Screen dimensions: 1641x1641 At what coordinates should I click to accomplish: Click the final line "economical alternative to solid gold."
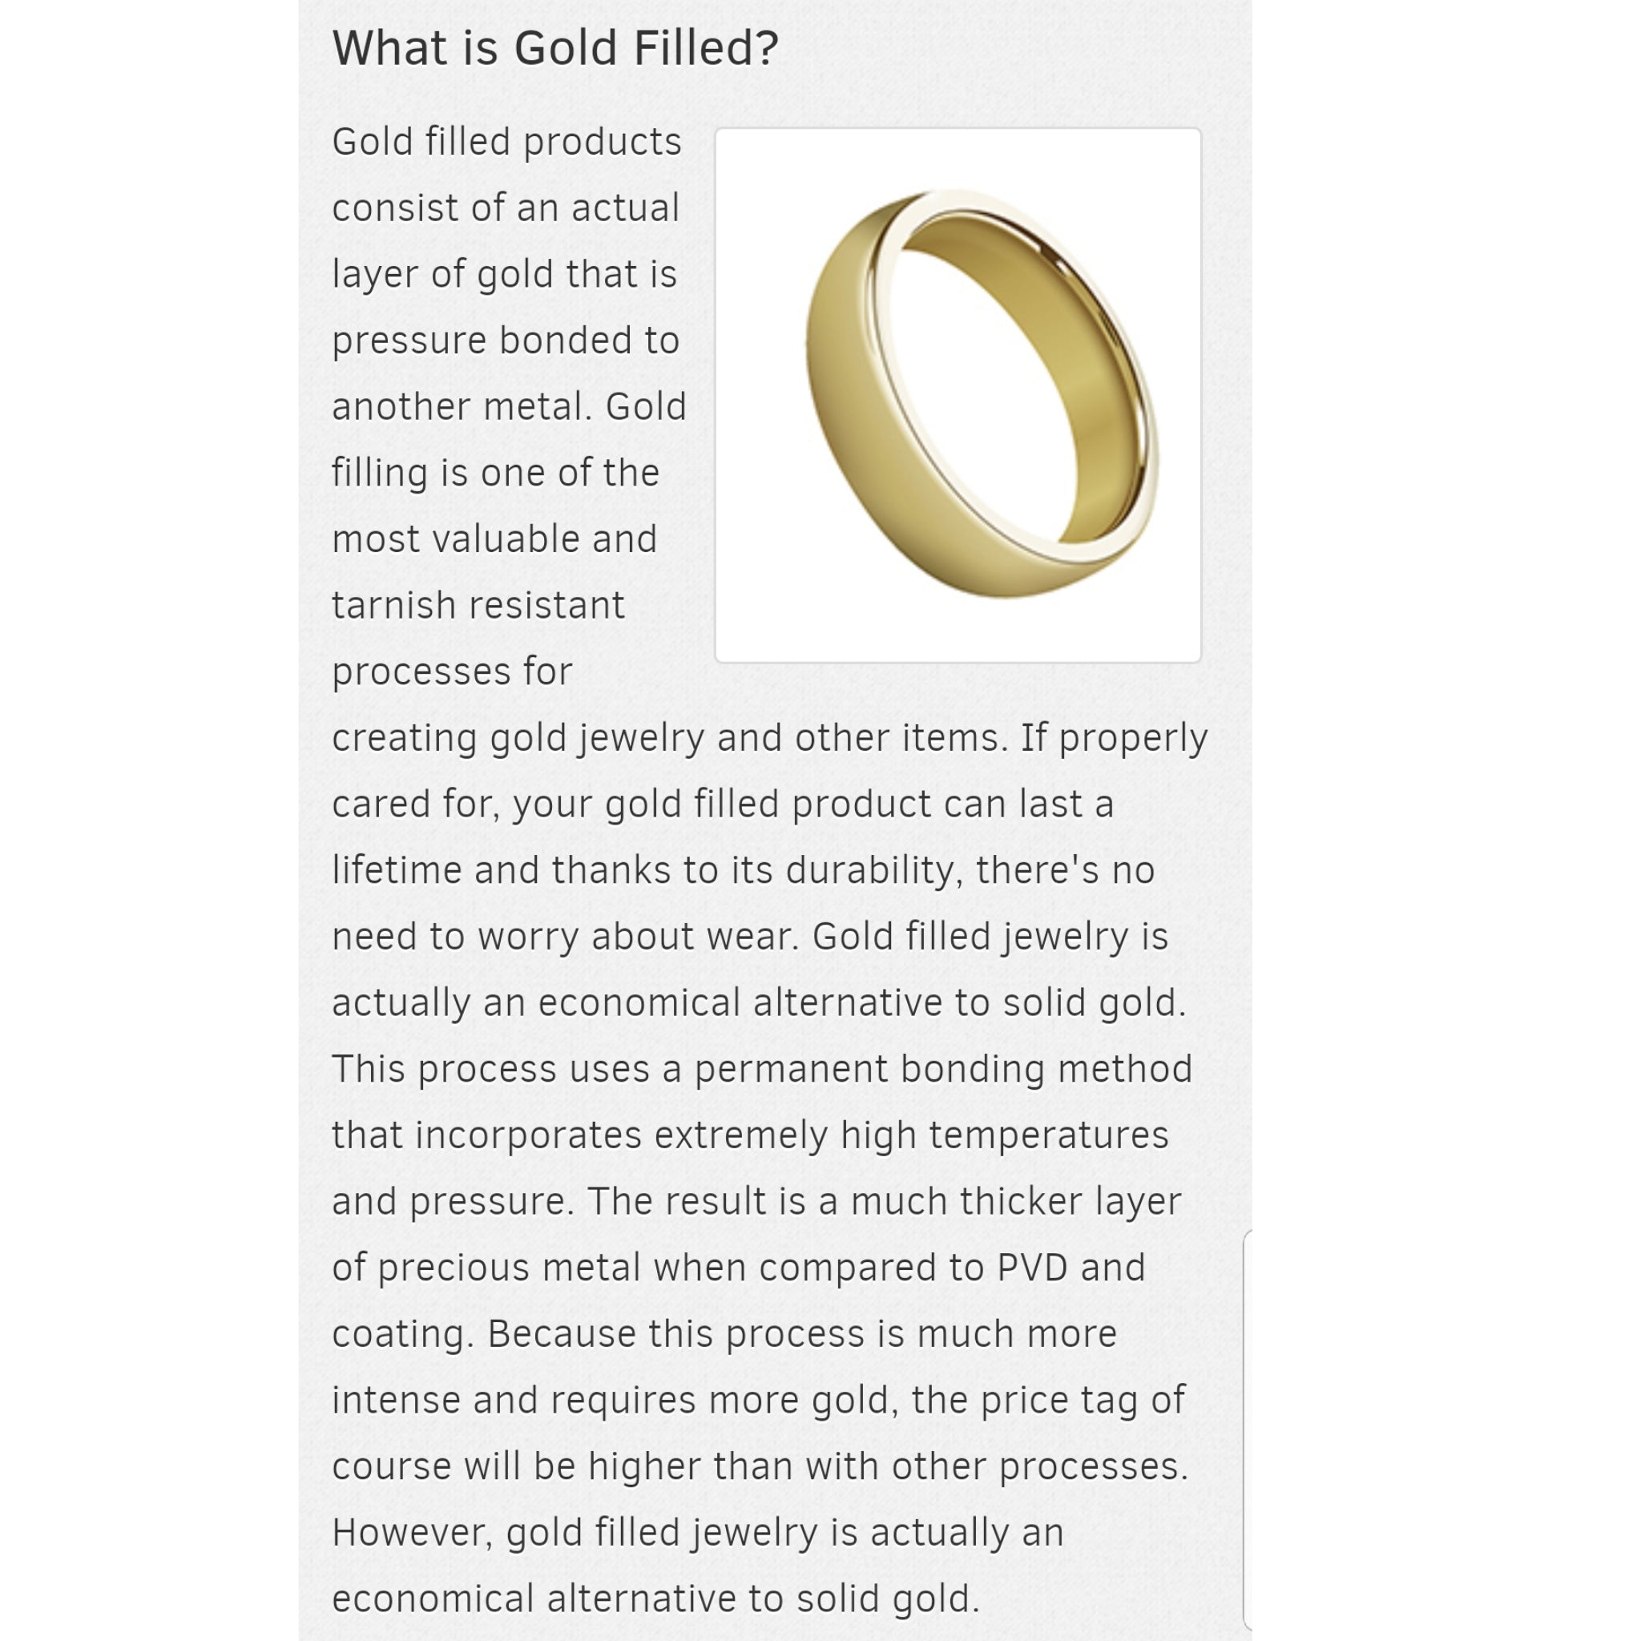(x=655, y=1599)
